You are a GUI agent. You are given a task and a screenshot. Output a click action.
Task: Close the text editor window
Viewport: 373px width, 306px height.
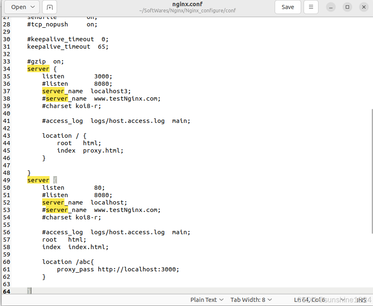tap(364, 7)
